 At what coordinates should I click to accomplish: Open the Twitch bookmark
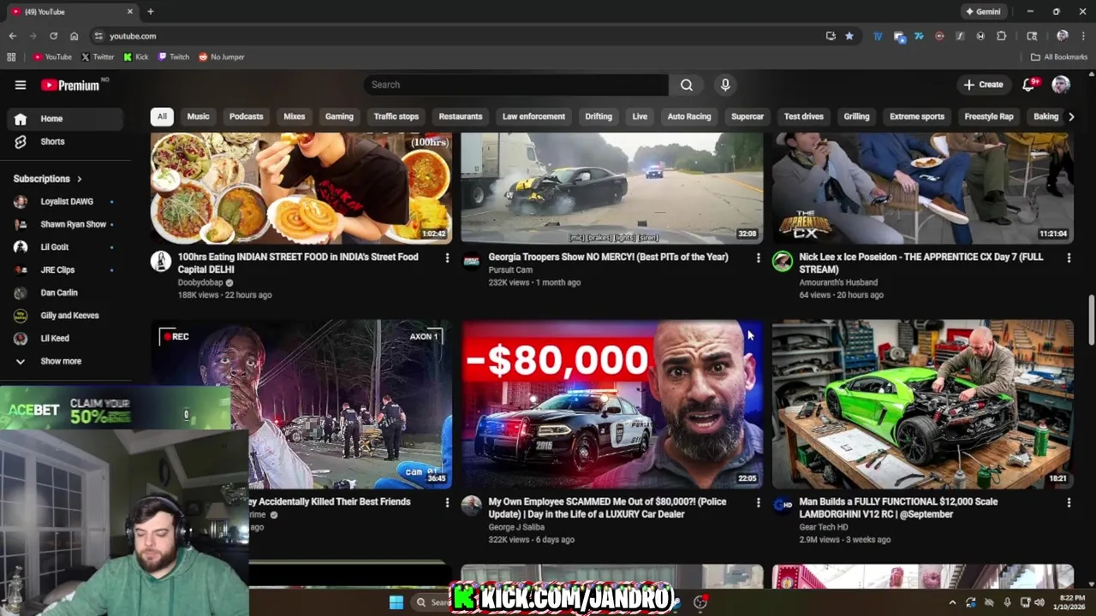[174, 57]
